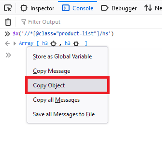The width and height of the screenshot is (162, 144).
Task: Expand the Array result disclosure triangle
Action: [x=15, y=43]
